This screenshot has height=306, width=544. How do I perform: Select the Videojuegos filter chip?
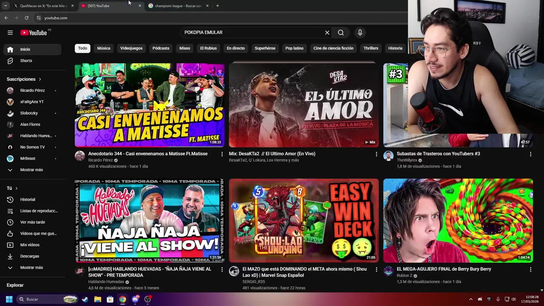tap(131, 48)
